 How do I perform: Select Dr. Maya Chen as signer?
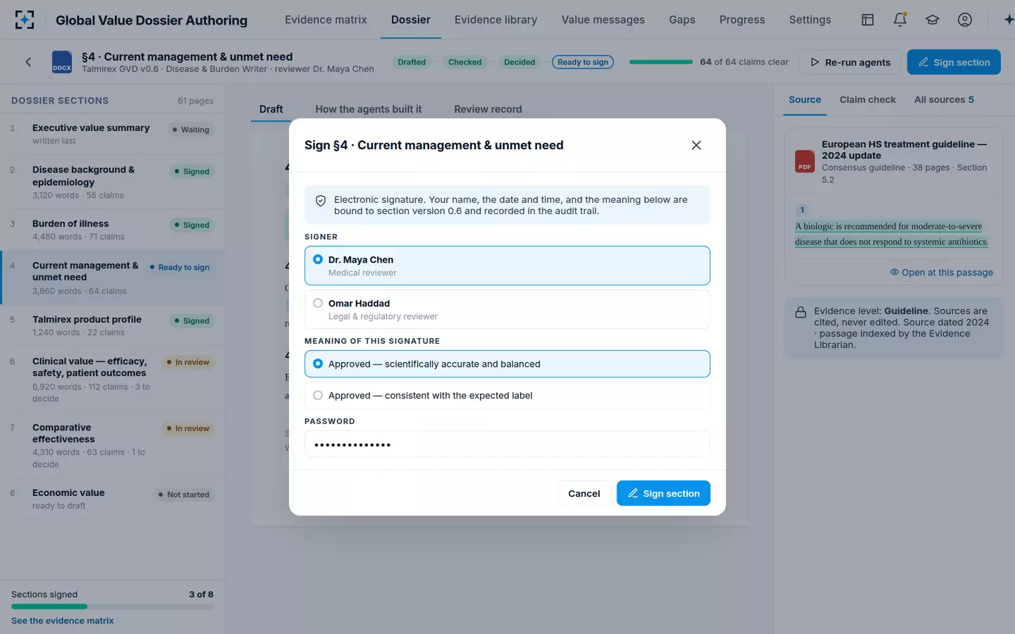tap(508, 266)
